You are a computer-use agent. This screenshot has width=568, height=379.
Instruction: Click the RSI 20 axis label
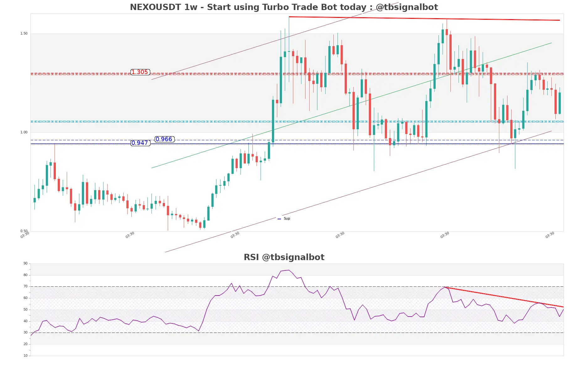[x=25, y=344]
